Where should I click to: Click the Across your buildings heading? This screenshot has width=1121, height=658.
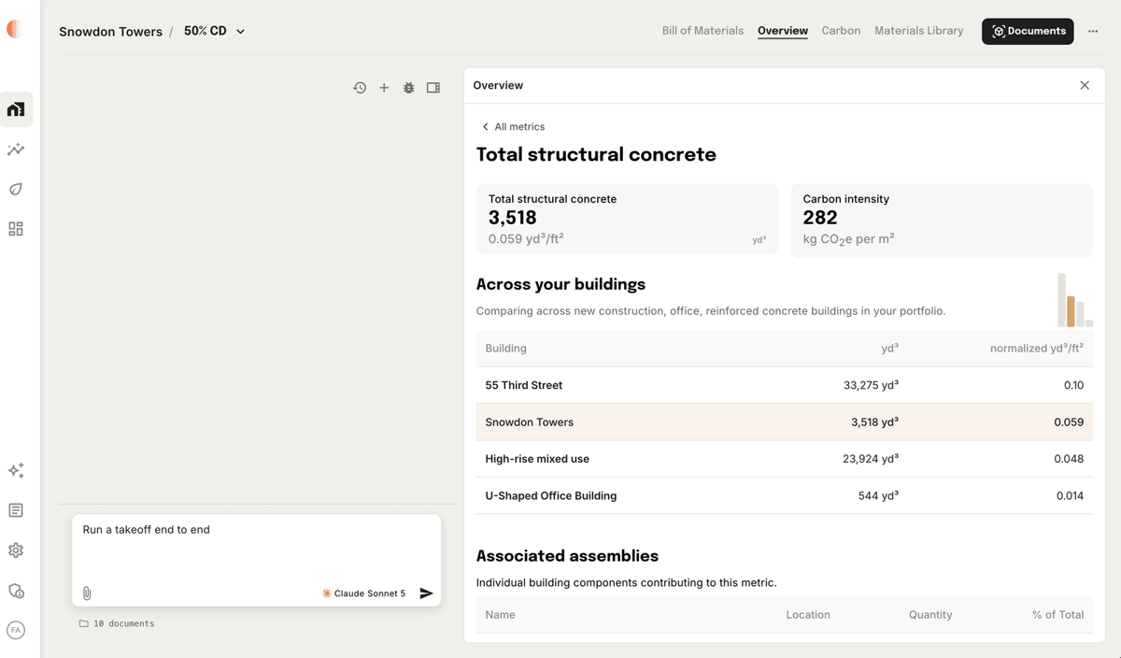[560, 284]
